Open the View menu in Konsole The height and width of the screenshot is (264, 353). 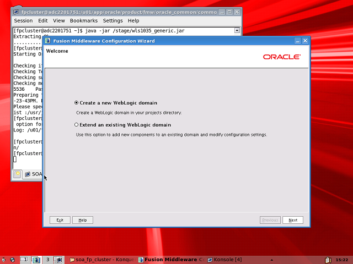pos(59,21)
